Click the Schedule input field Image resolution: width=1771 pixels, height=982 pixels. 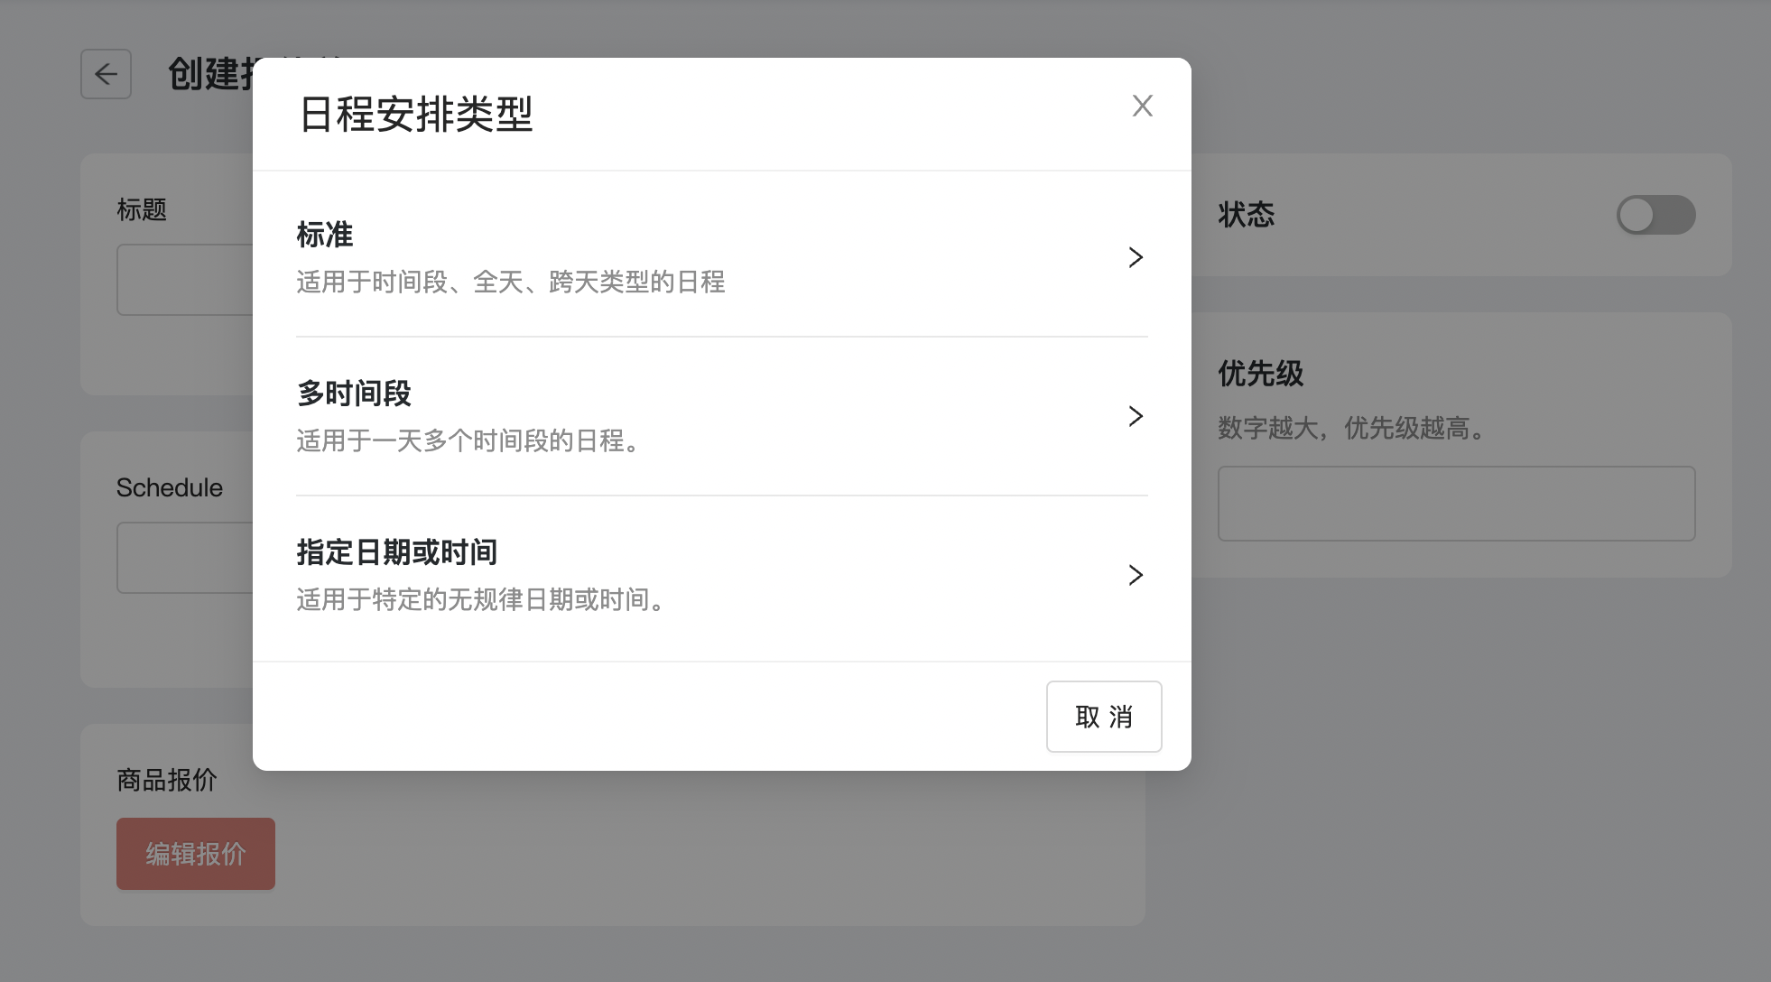185,558
